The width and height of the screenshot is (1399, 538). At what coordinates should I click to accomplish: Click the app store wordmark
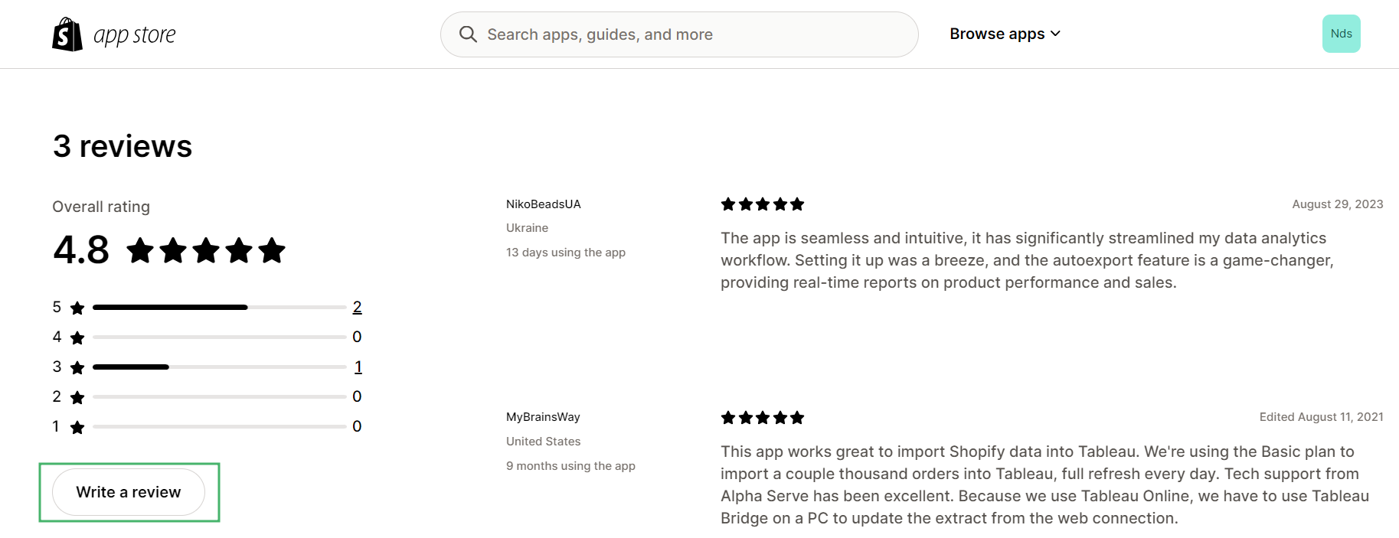pyautogui.click(x=135, y=35)
